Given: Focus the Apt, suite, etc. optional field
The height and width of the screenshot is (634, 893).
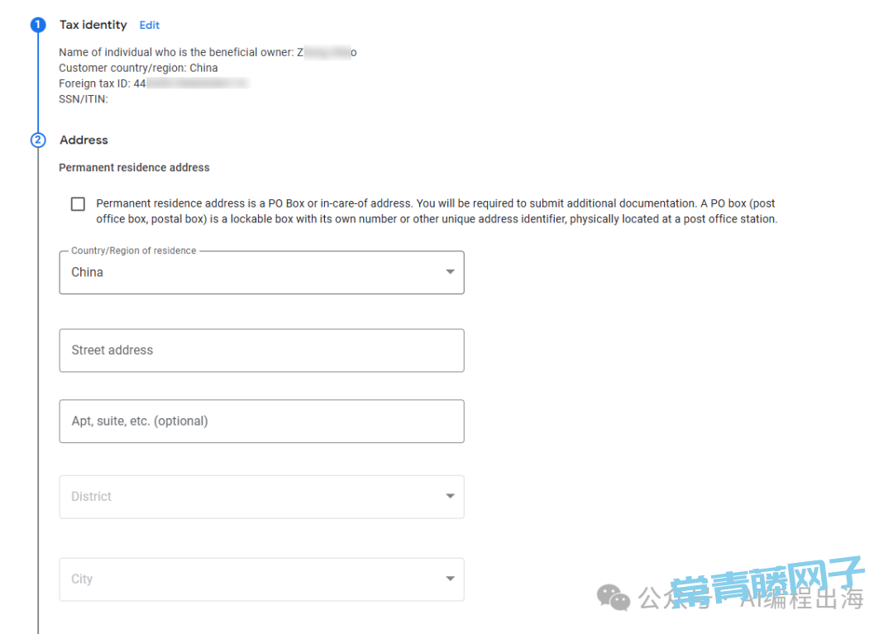Looking at the screenshot, I should (261, 422).
